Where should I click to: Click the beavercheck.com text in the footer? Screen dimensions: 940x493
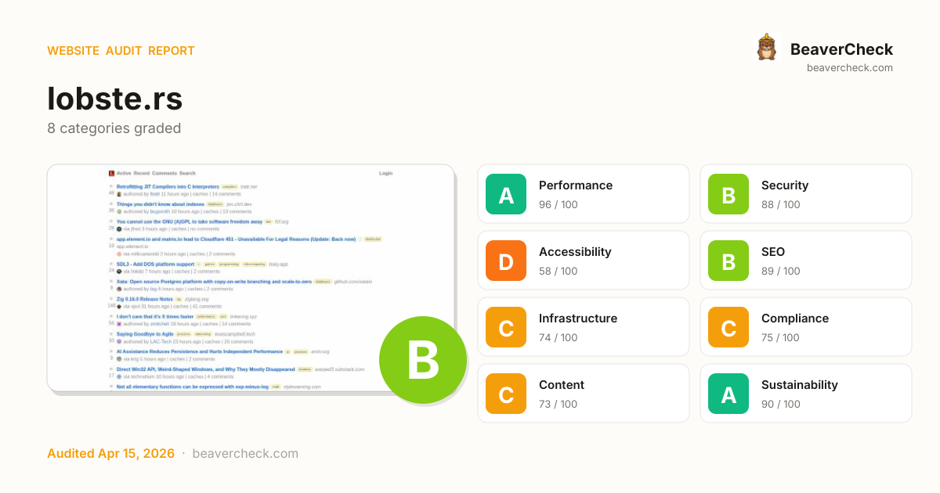click(245, 454)
